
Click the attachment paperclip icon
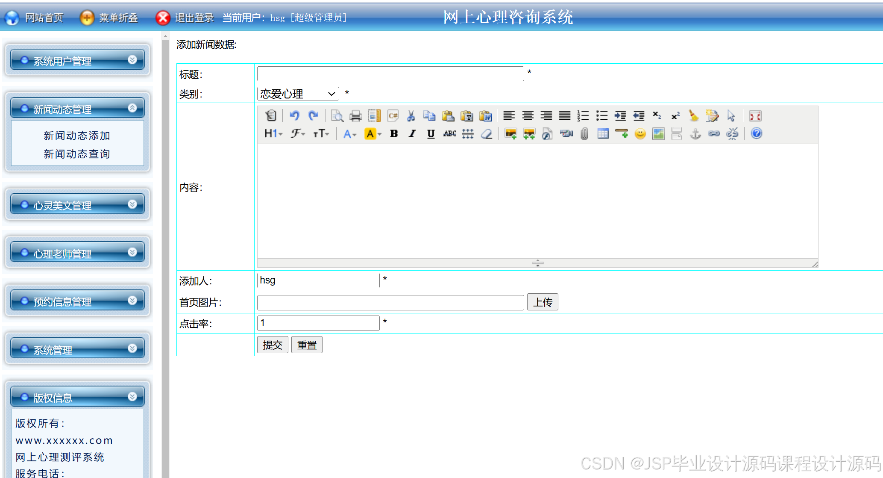(584, 134)
